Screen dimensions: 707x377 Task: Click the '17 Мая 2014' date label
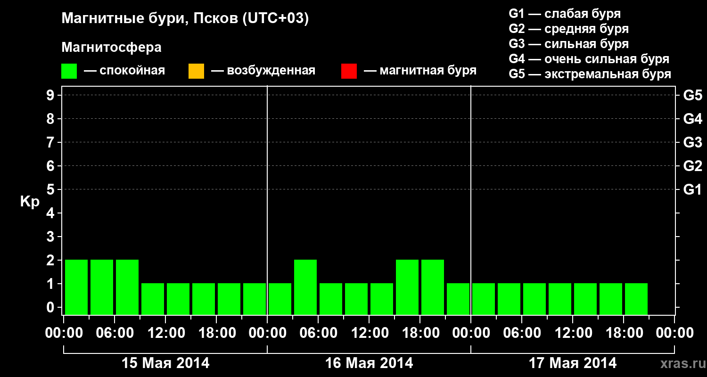click(x=573, y=363)
